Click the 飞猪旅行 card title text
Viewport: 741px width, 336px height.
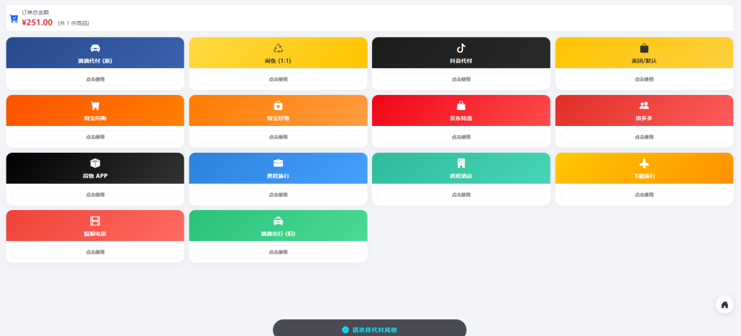pyautogui.click(x=644, y=176)
